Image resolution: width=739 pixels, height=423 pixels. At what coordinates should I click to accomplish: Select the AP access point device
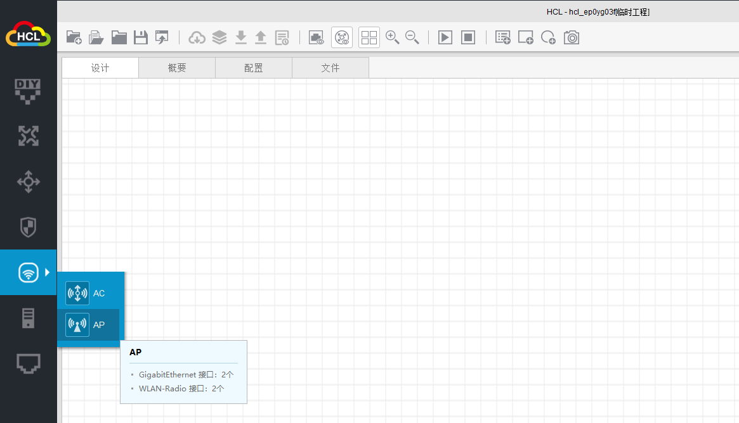click(89, 325)
